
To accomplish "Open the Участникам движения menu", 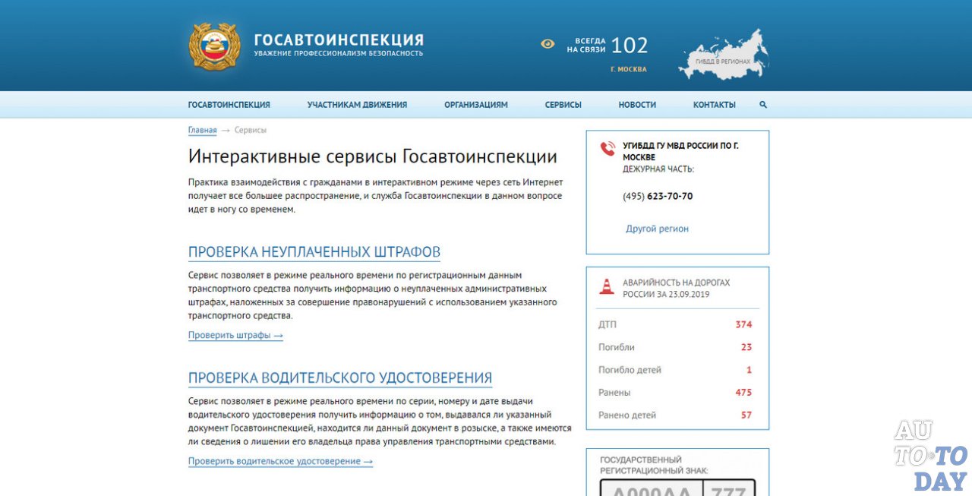I will click(x=357, y=105).
